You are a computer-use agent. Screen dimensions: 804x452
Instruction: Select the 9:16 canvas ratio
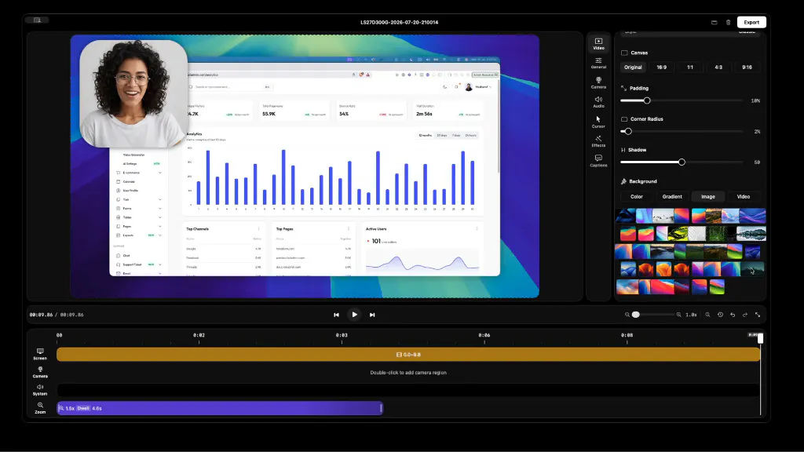coord(747,67)
